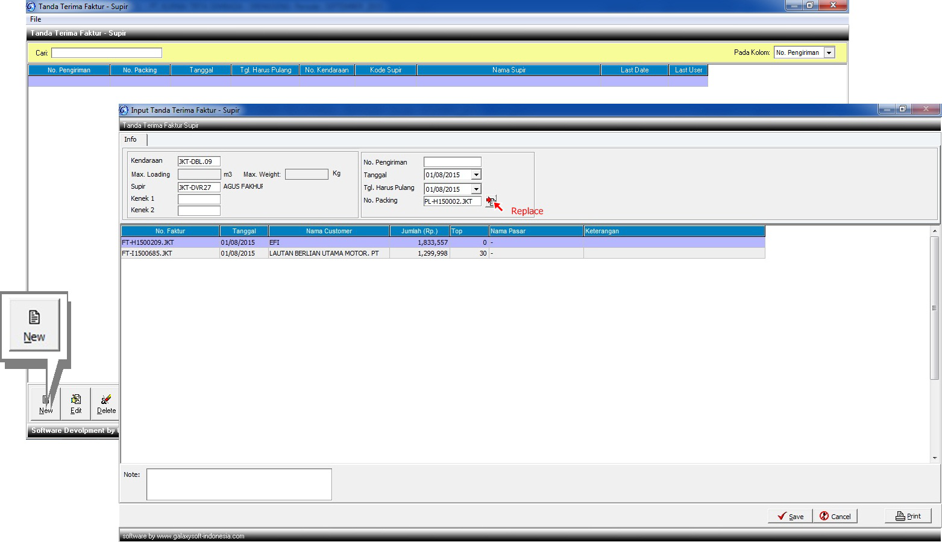Expand the Pada Kolom combo box

829,53
